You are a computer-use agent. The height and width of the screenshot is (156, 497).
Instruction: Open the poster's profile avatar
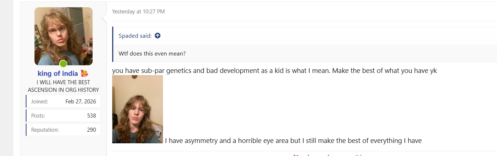click(63, 36)
